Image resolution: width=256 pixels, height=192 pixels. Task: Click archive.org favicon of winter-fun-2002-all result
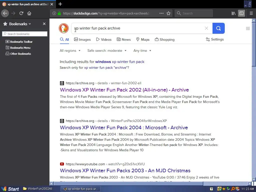(62, 83)
